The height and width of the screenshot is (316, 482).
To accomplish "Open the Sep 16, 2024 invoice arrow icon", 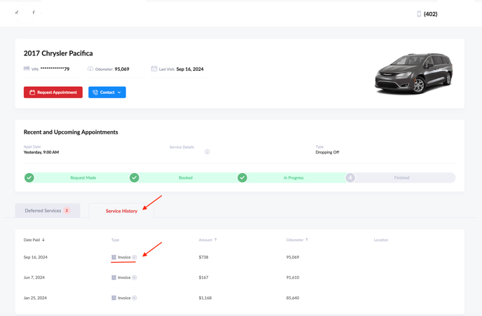I will 135,257.
